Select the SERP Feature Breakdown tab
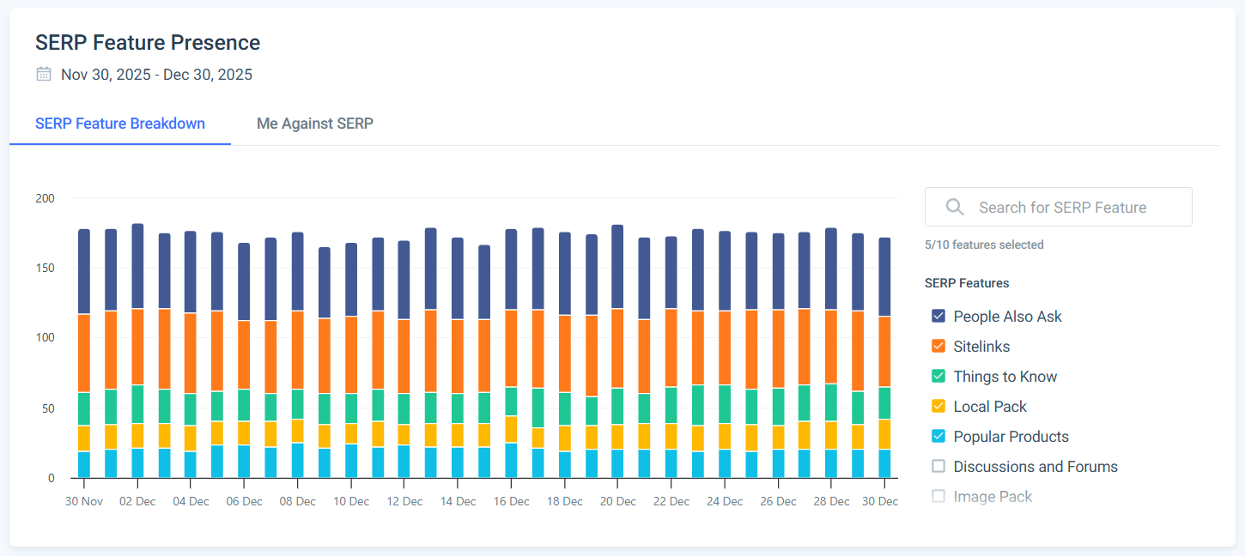1245x556 pixels. (119, 124)
